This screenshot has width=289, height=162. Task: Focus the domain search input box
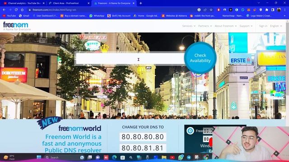pos(130,59)
